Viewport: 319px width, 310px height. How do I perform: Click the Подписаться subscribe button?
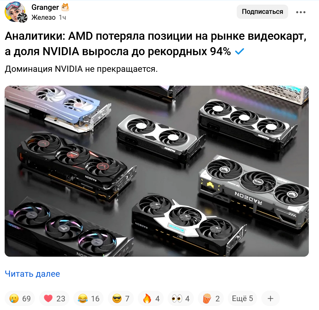click(262, 12)
